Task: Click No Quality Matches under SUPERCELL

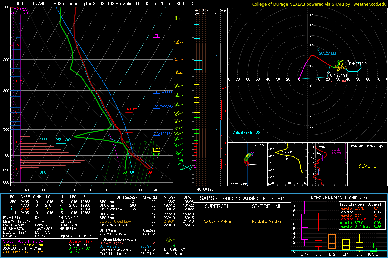Action: click(x=218, y=221)
